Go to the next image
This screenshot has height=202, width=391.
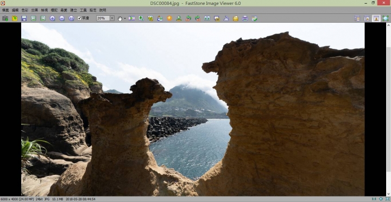43,18
